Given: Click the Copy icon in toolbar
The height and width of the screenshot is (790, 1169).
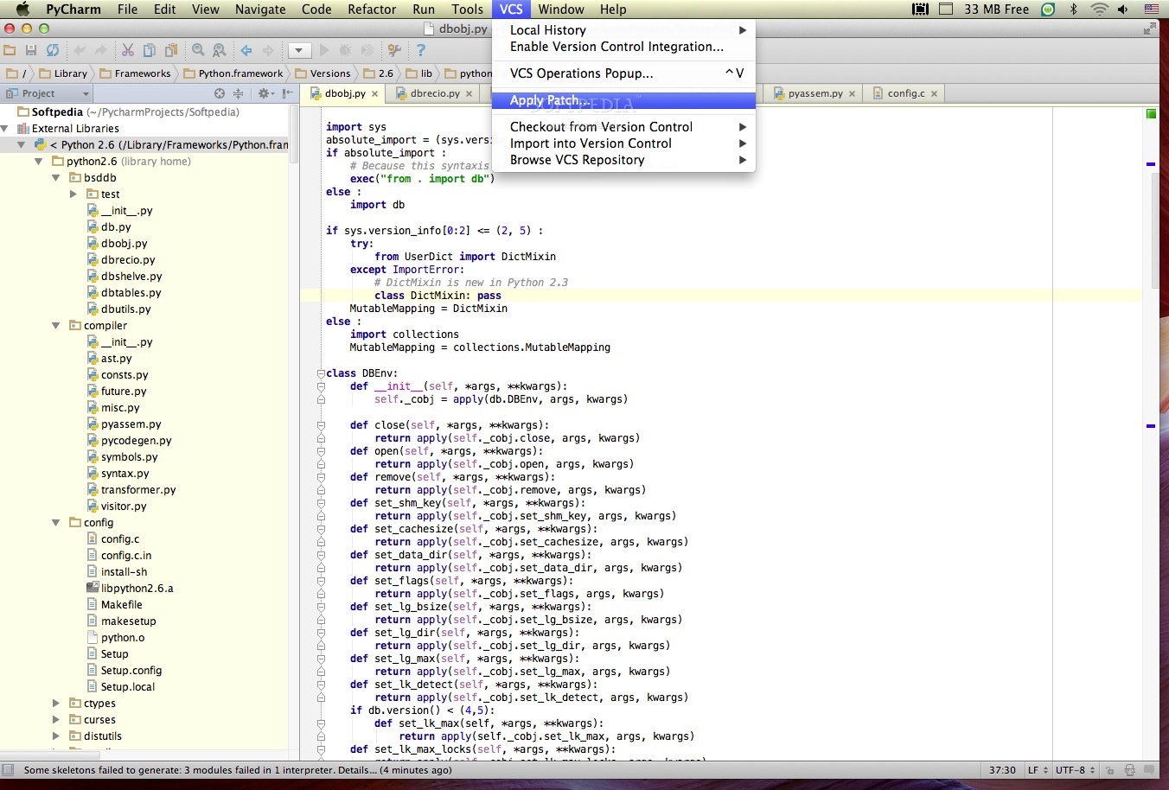Looking at the screenshot, I should tap(150, 51).
